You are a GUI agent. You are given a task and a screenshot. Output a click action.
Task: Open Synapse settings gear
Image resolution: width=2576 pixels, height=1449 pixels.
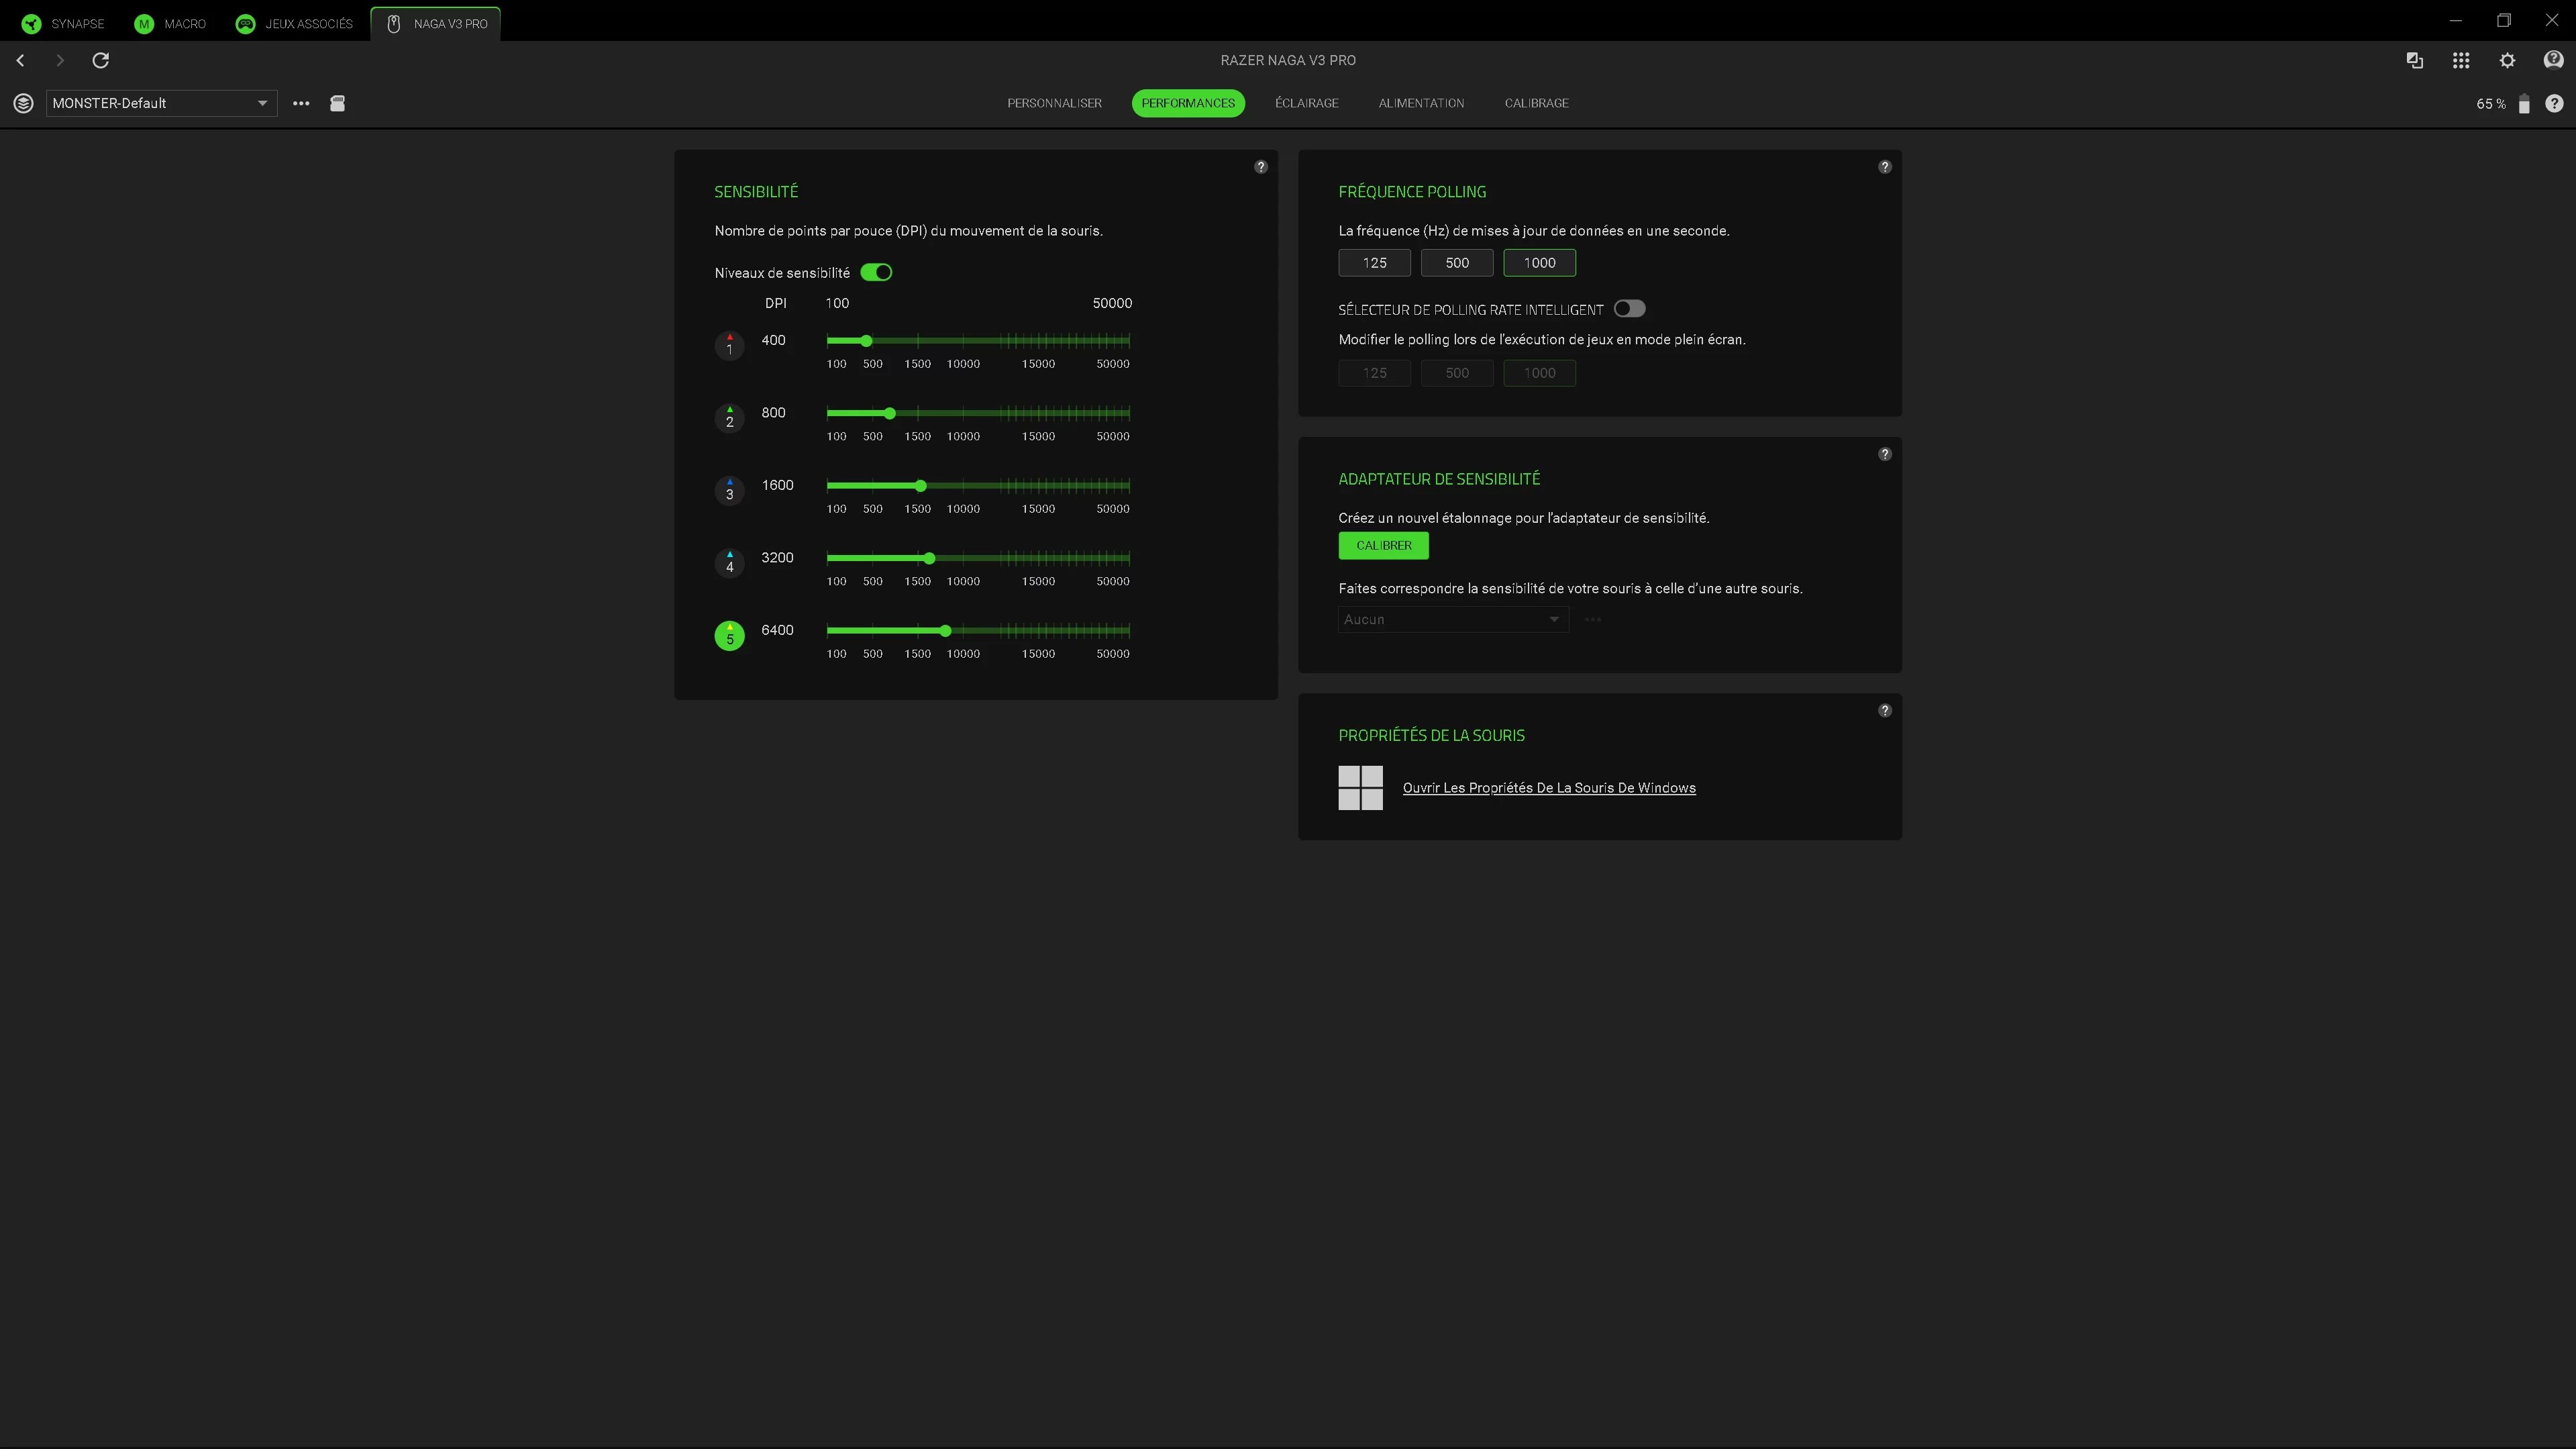click(x=2507, y=61)
